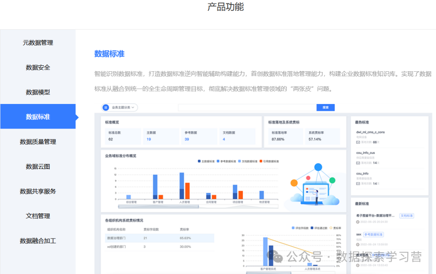Screen dimensions: 436x274
Task: Select the 数据云图 sidebar item
Action: point(38,166)
